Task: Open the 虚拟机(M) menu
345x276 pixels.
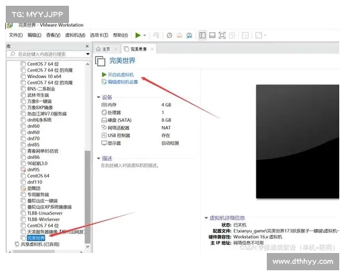Action: [x=75, y=35]
